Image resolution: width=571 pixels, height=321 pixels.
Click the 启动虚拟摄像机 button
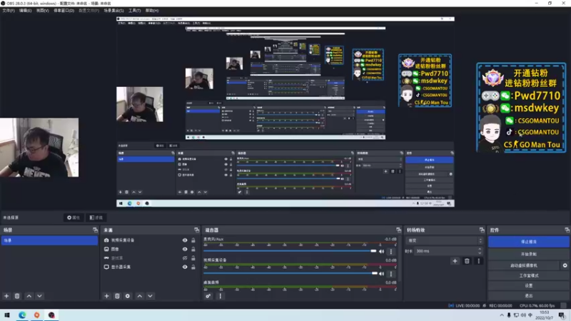pyautogui.click(x=524, y=265)
